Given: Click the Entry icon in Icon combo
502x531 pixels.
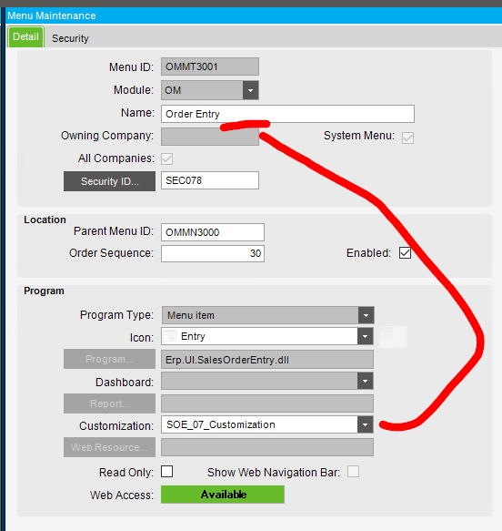Looking at the screenshot, I should 170,336.
